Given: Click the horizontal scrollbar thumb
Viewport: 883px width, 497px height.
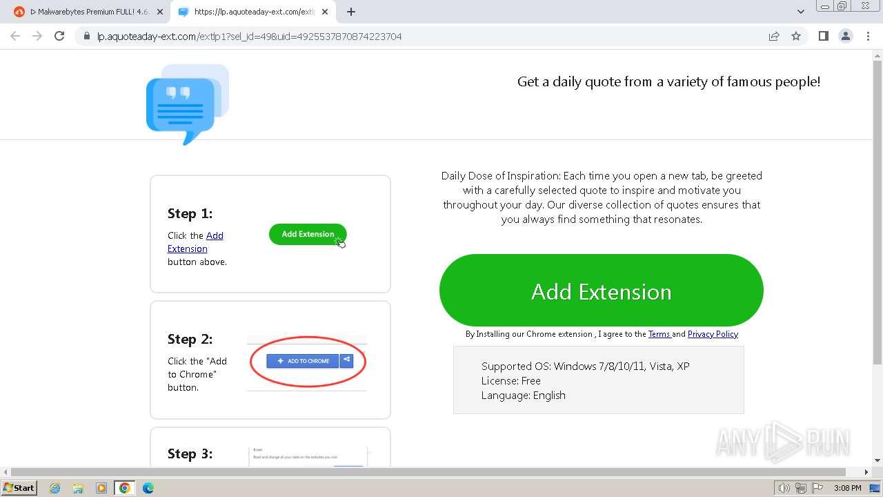Looking at the screenshot, I should pyautogui.click(x=428, y=471).
